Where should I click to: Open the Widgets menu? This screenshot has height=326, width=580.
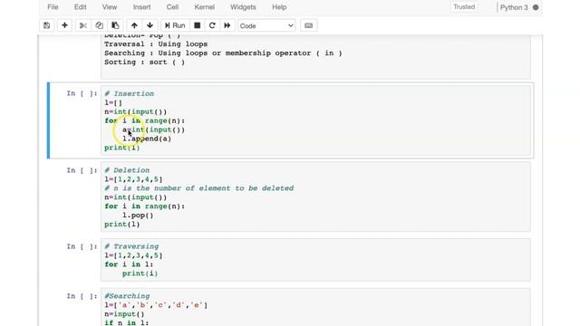point(243,7)
